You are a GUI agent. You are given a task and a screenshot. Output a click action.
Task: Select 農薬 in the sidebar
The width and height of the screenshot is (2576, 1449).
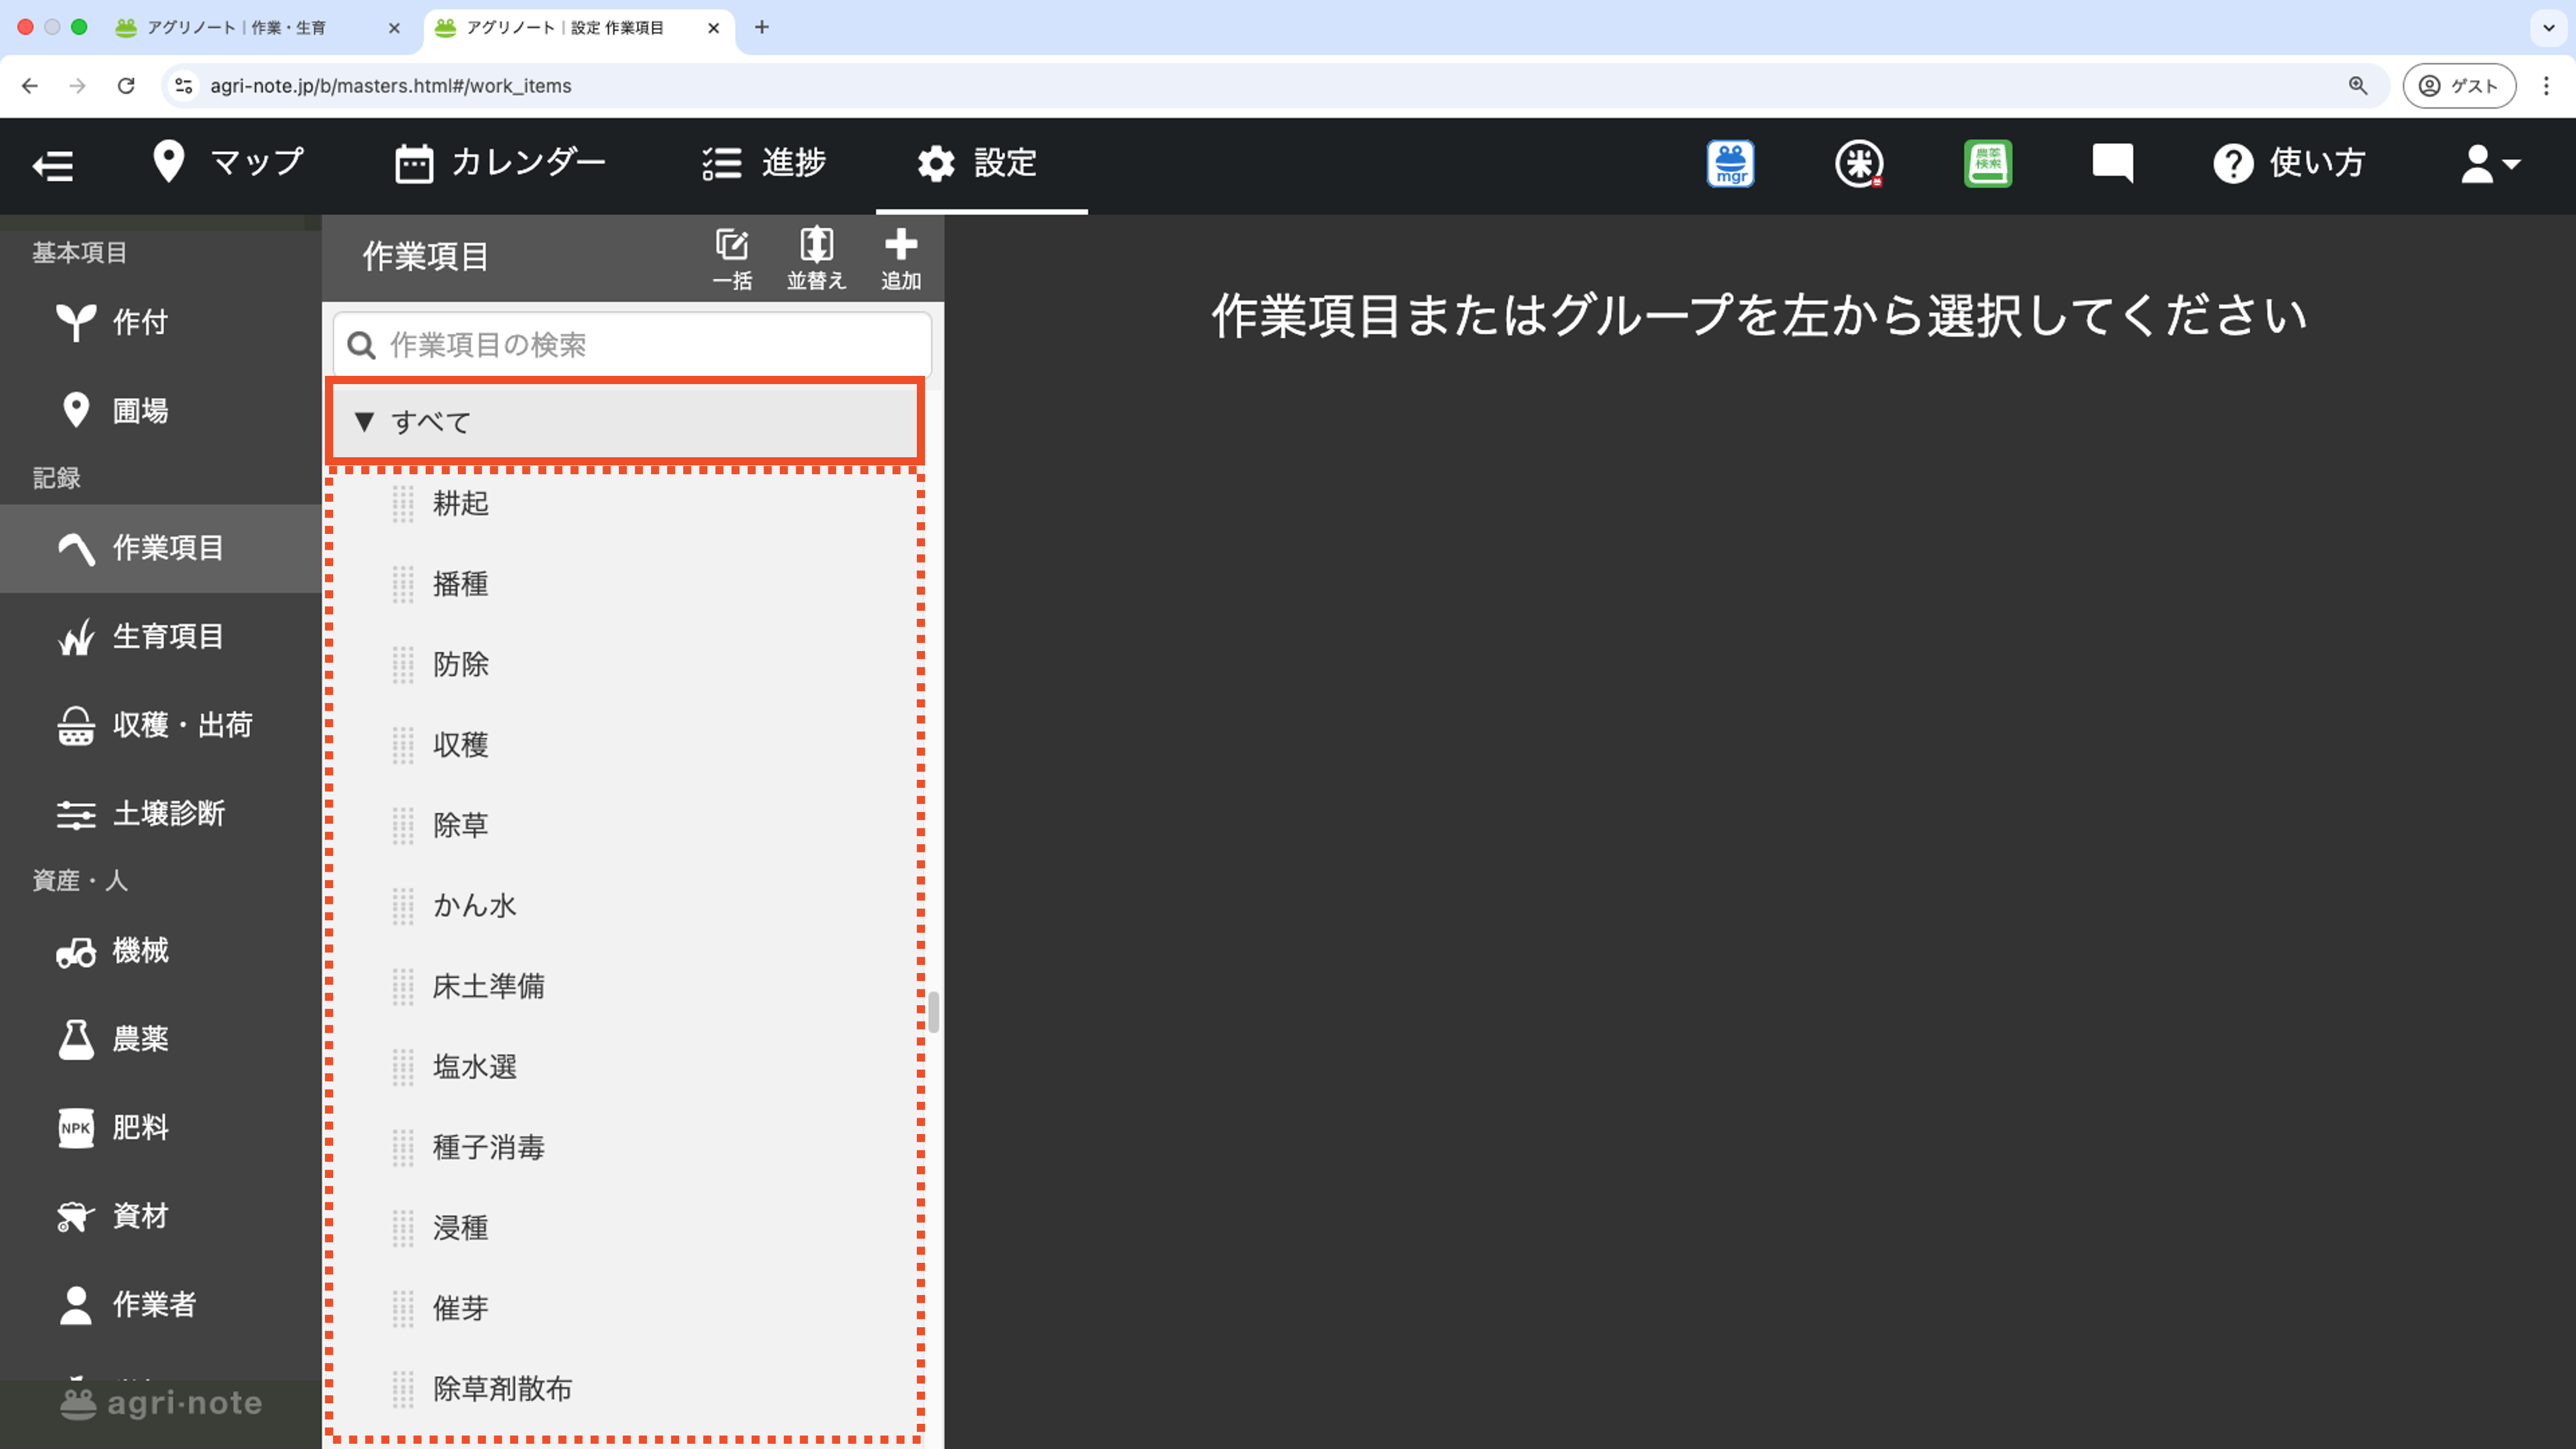pos(161,1039)
